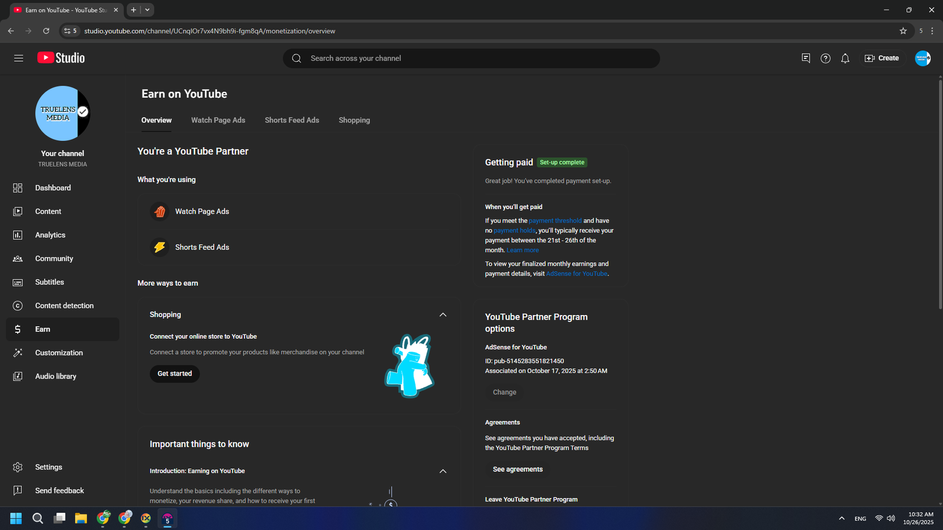Click the site info icon in address bar
The height and width of the screenshot is (530, 943).
[x=70, y=31]
